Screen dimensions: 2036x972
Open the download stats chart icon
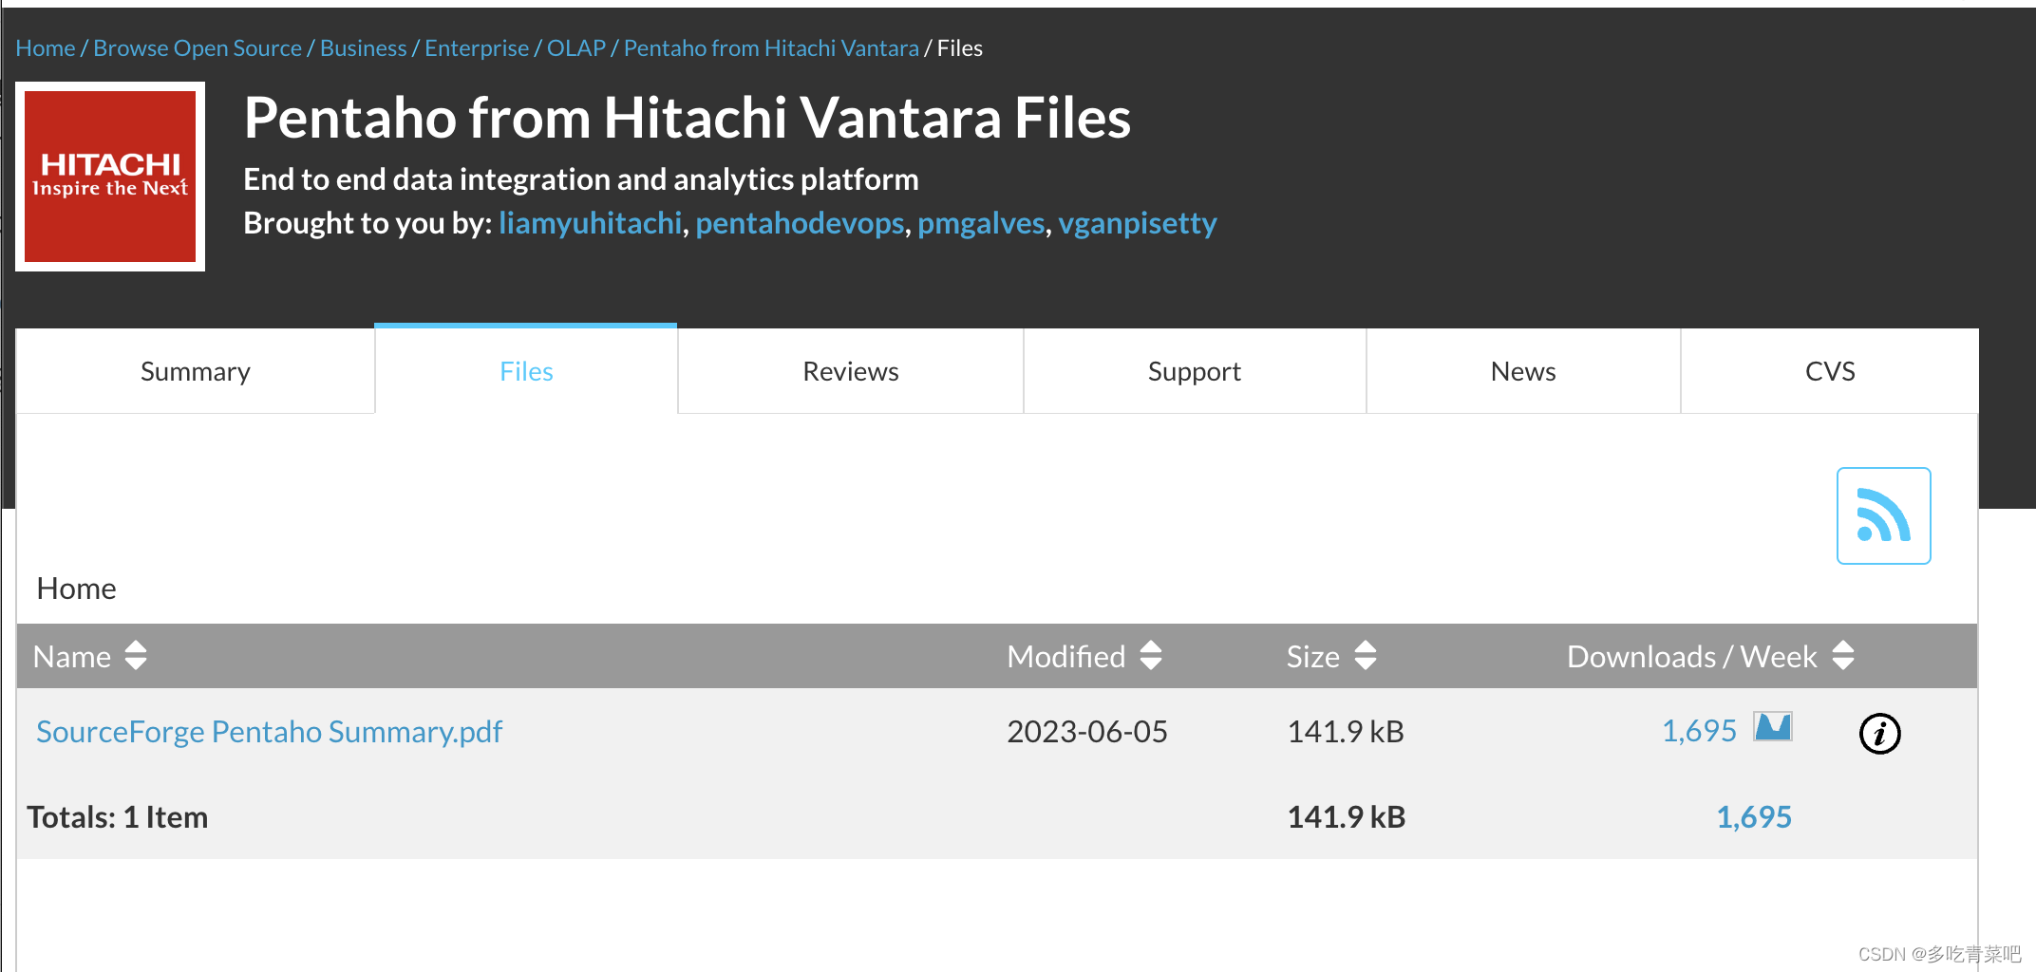click(x=1772, y=727)
